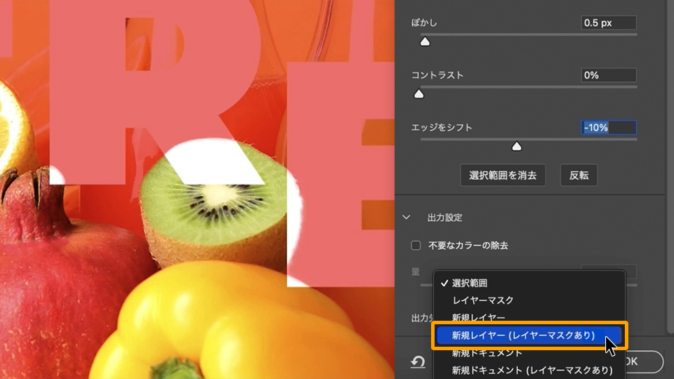674x379 pixels.
Task: Click the 反転 button
Action: coord(579,175)
